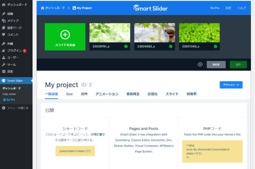
Task: Click the Go Pro link in the header
Action: 215,8
